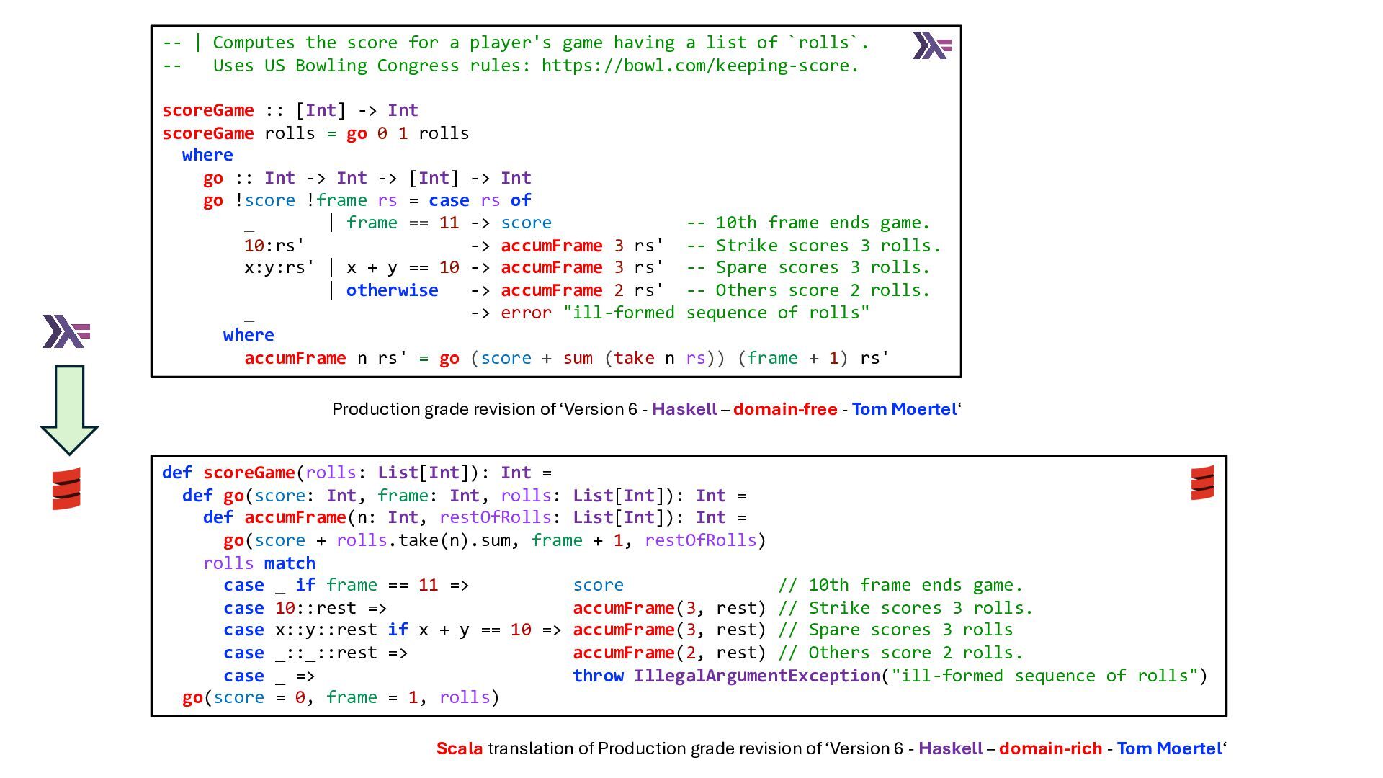The height and width of the screenshot is (778, 1383).
Task: Click the Scala logo inside bottom code box
Action: click(x=1202, y=482)
